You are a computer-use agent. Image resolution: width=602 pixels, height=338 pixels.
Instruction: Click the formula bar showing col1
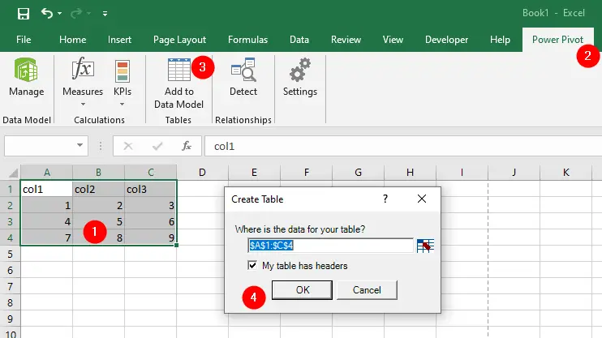(403, 146)
